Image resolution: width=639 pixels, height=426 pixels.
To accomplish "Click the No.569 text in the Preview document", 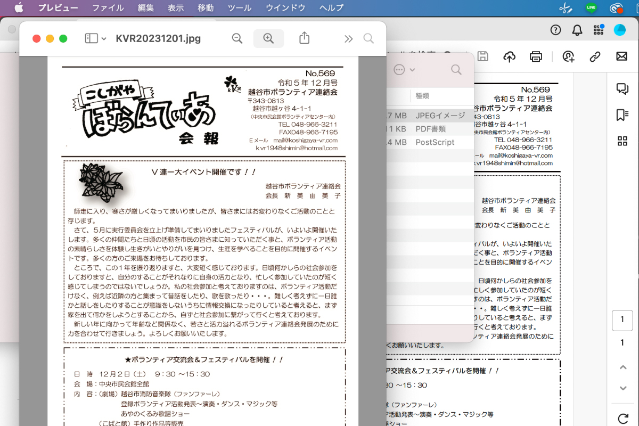I will 321,73.
